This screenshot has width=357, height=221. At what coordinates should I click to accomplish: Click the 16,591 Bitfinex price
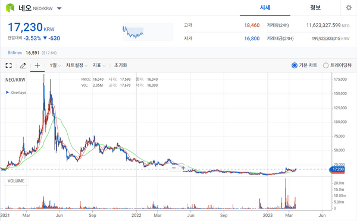[33, 53]
